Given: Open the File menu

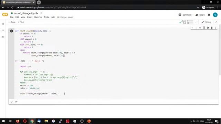Looking at the screenshot, I should pyautogui.click(x=12, y=17).
